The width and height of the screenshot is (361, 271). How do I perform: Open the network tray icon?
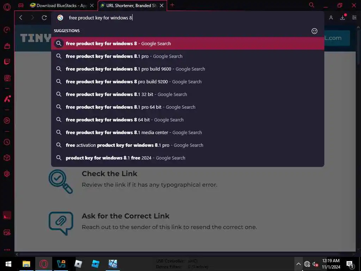click(x=307, y=264)
